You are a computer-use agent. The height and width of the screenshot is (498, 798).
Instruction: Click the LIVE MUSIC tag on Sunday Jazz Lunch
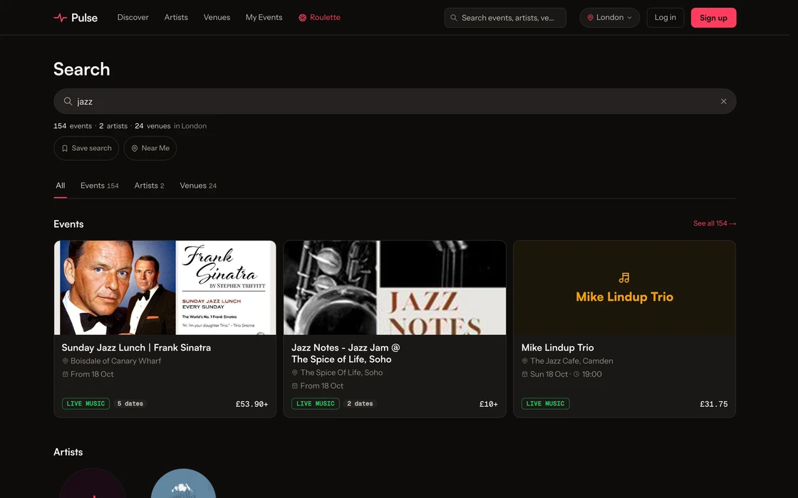85,403
